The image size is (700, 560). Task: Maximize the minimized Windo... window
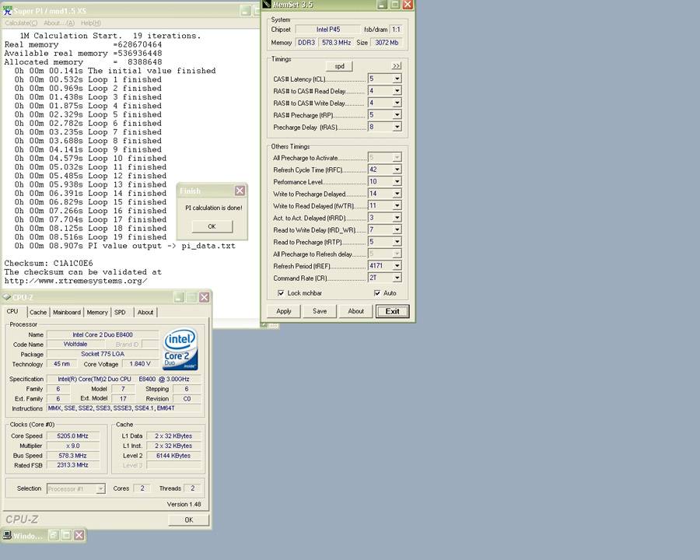tap(66, 535)
